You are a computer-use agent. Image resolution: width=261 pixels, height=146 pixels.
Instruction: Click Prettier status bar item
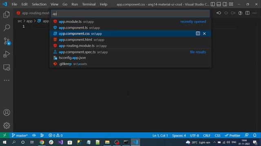[232, 135]
